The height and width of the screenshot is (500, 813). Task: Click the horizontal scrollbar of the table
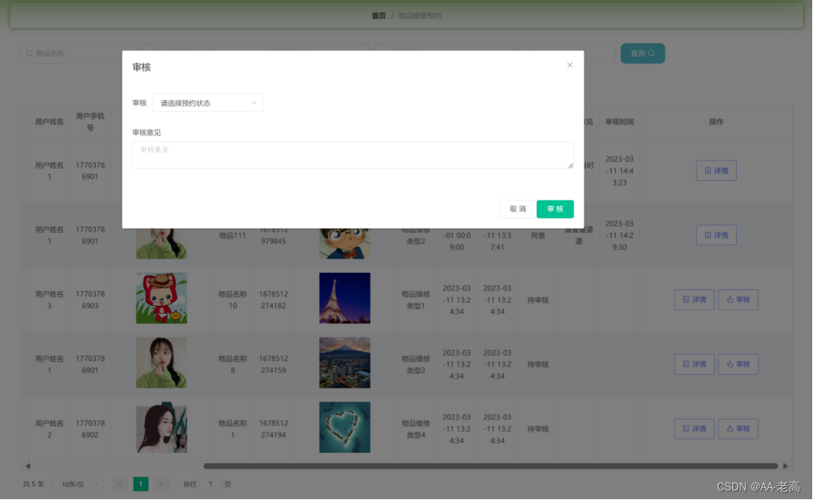tap(491, 465)
